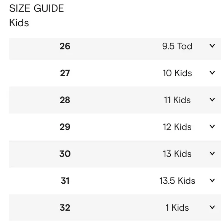
Task: Choose the 13.5 Kids size label
Action: pyautogui.click(x=177, y=181)
